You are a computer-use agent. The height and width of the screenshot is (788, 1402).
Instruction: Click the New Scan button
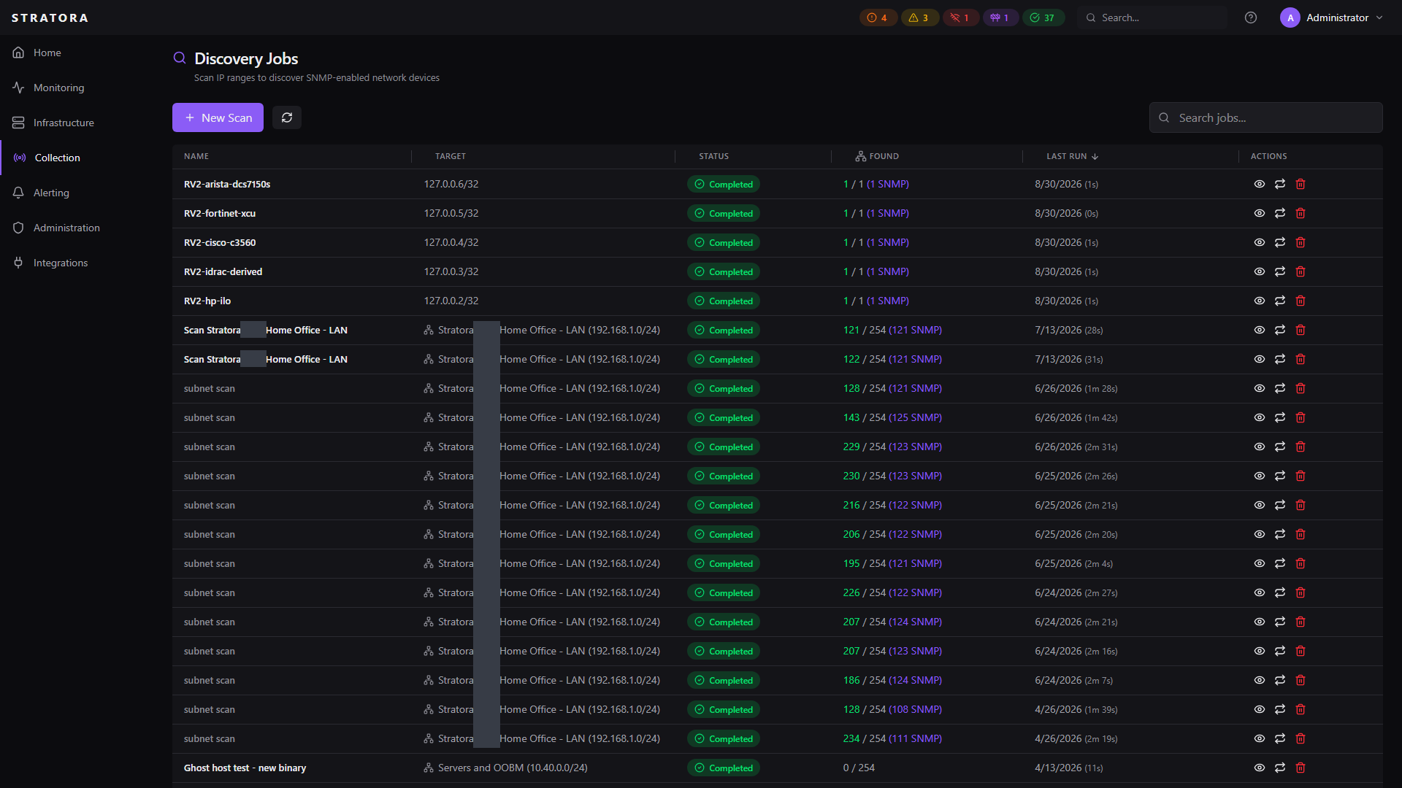pos(218,117)
